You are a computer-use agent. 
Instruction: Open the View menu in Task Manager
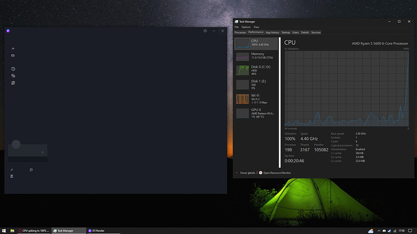pyautogui.click(x=256, y=27)
